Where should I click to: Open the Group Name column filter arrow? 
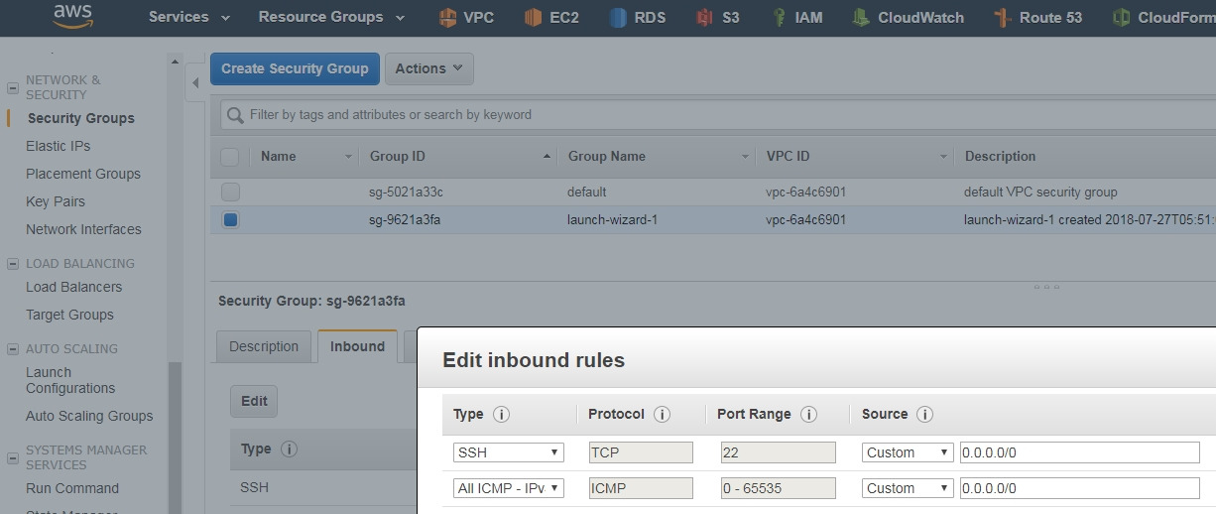(x=745, y=157)
